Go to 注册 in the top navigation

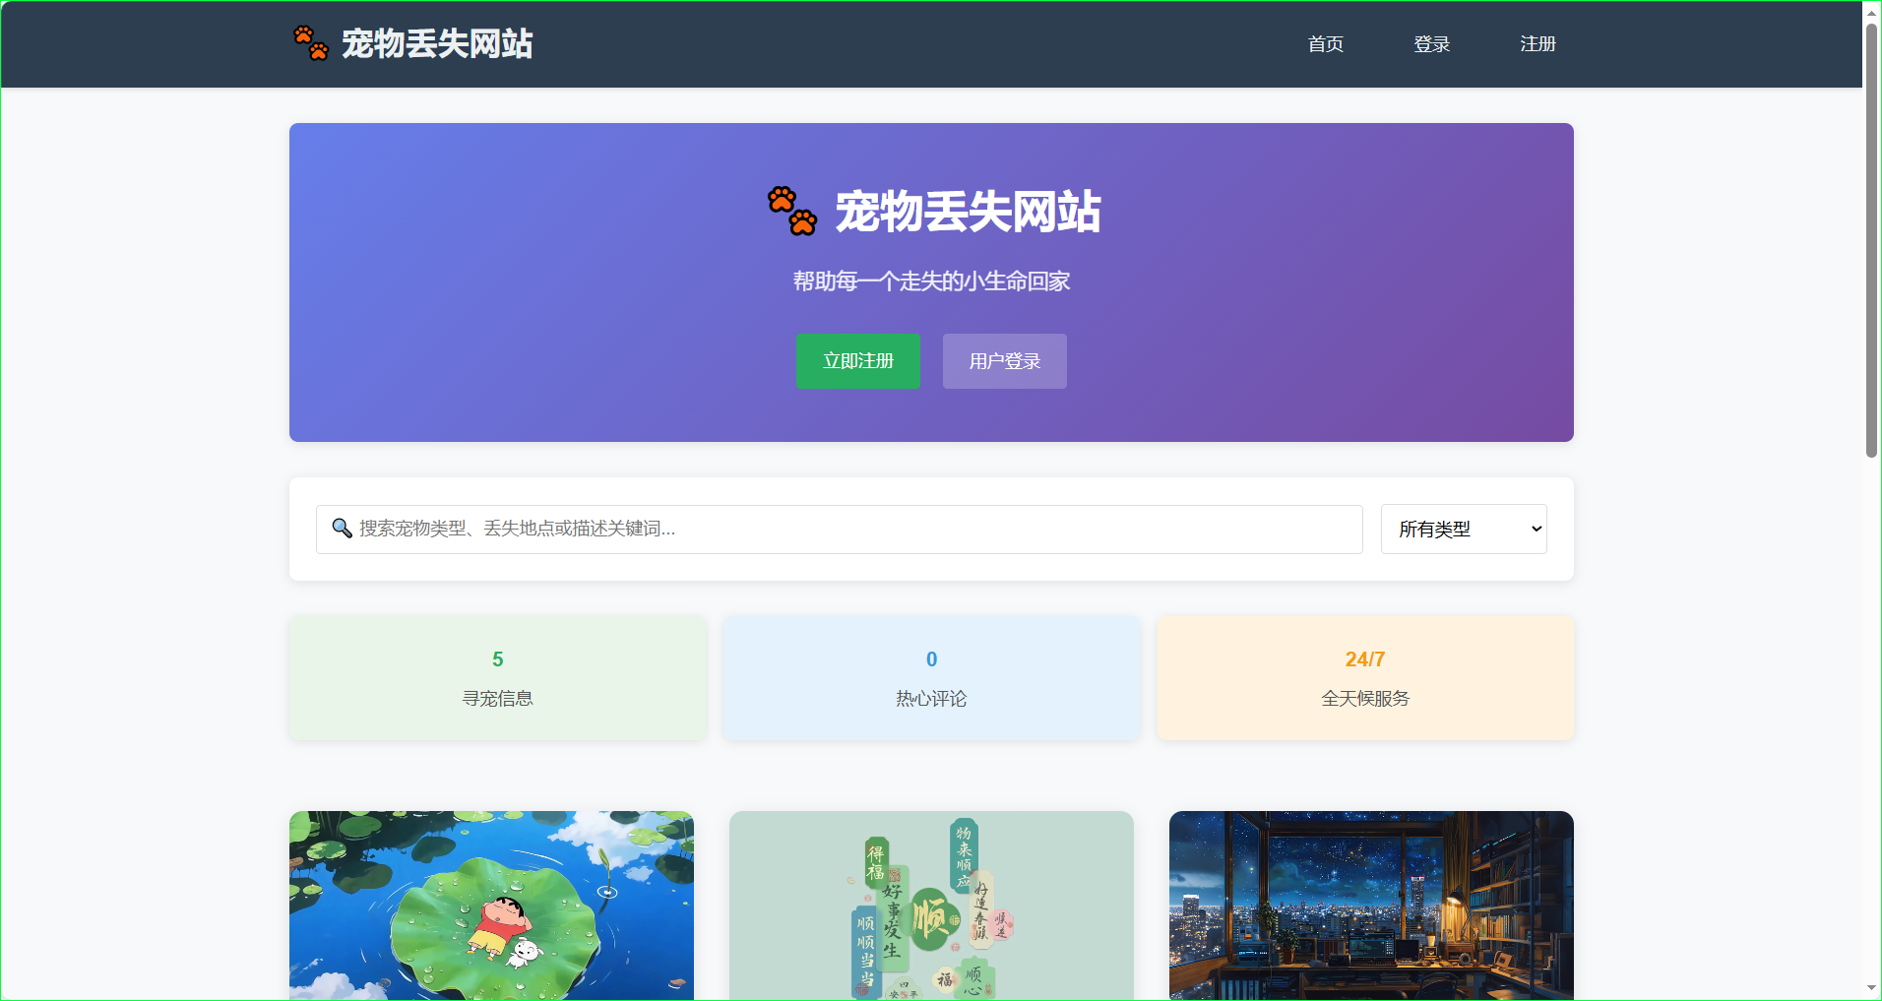(x=1537, y=44)
